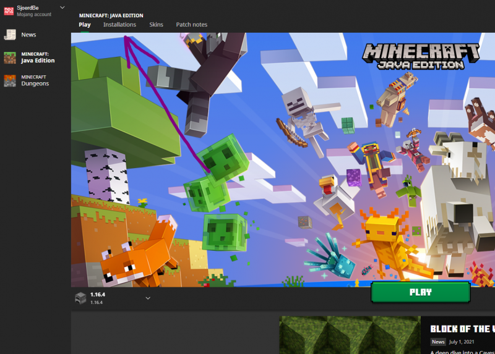This screenshot has width=495, height=354.
Task: Switch to the Installations tab
Action: (119, 25)
